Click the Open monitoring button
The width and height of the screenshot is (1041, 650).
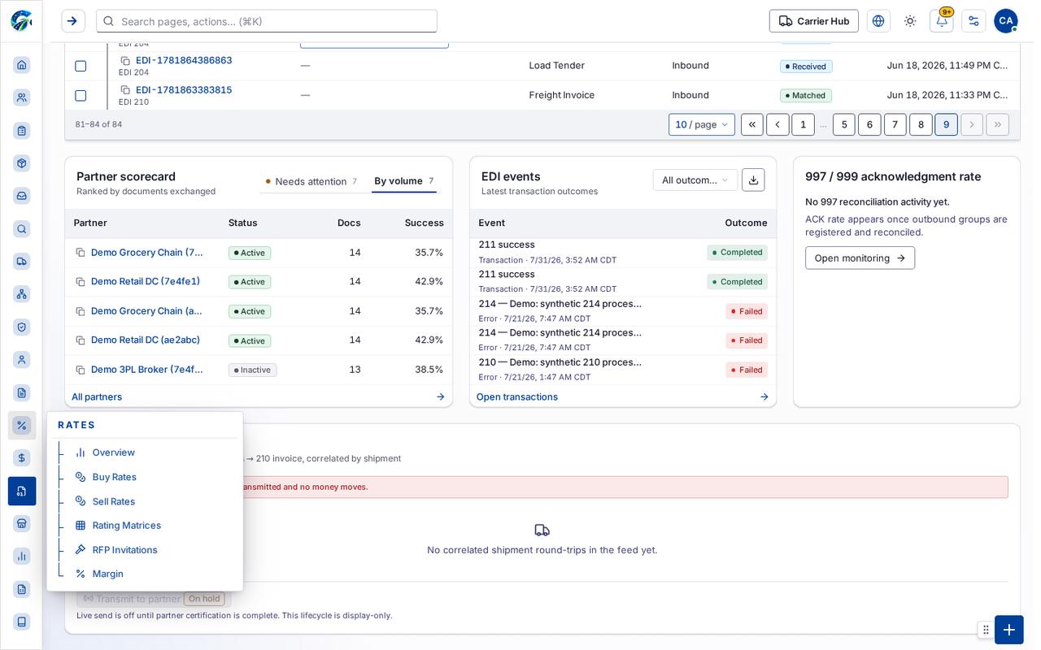point(860,258)
